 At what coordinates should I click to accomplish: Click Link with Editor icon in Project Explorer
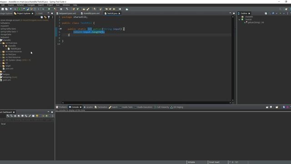(45, 17)
